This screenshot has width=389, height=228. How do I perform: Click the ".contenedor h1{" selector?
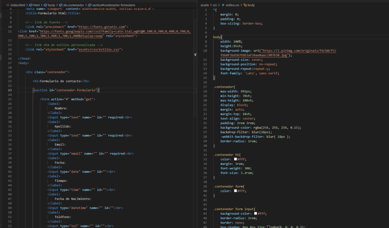click(x=227, y=155)
